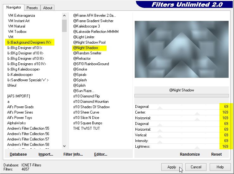234x174 pixels.
Task: Reset the filter settings
Action: [x=216, y=154]
